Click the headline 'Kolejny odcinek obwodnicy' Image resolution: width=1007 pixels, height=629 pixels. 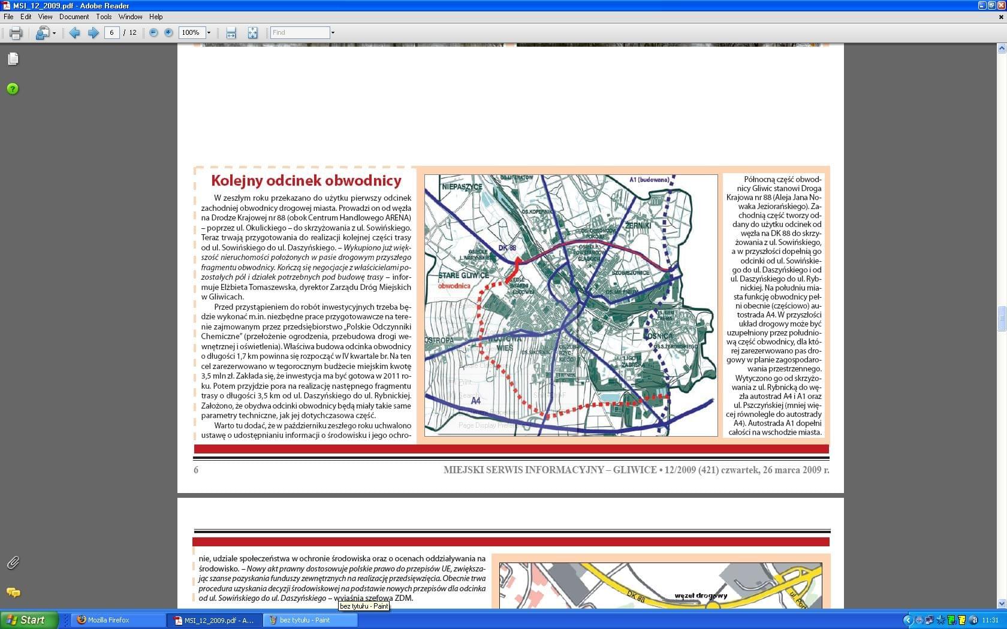(306, 180)
